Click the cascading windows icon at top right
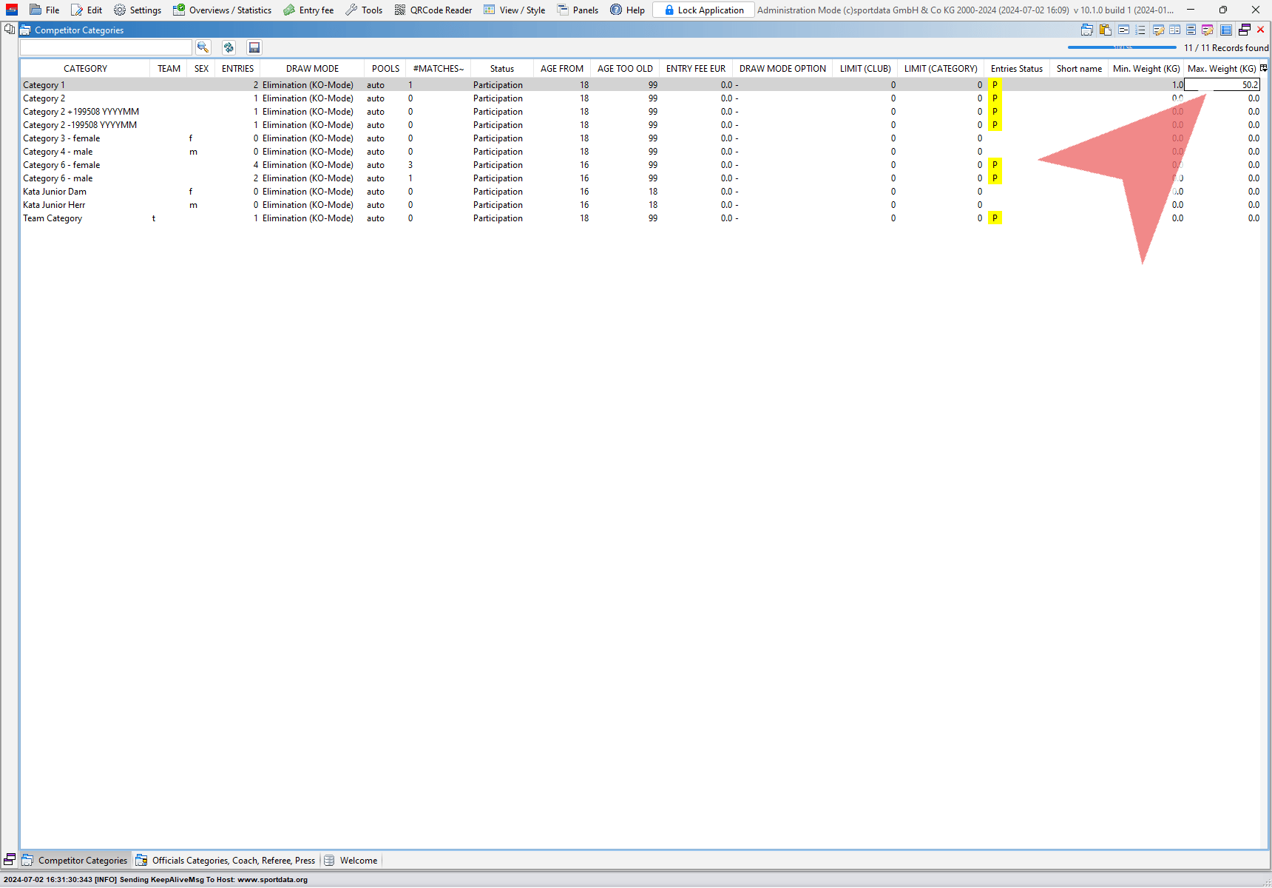The height and width of the screenshot is (888, 1272). (x=1245, y=30)
